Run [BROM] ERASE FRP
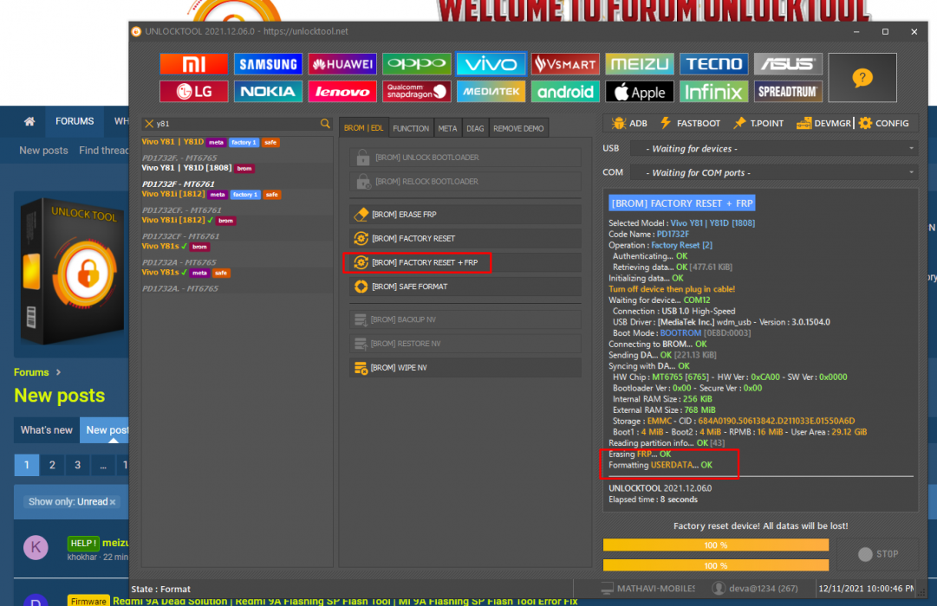The image size is (937, 606). 465,215
